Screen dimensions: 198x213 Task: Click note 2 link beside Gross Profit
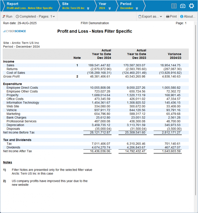[77, 76]
